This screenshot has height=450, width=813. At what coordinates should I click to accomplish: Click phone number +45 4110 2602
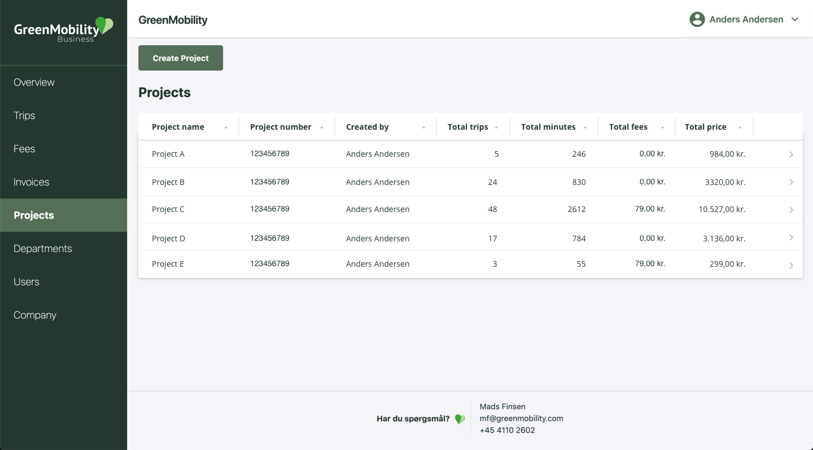507,430
